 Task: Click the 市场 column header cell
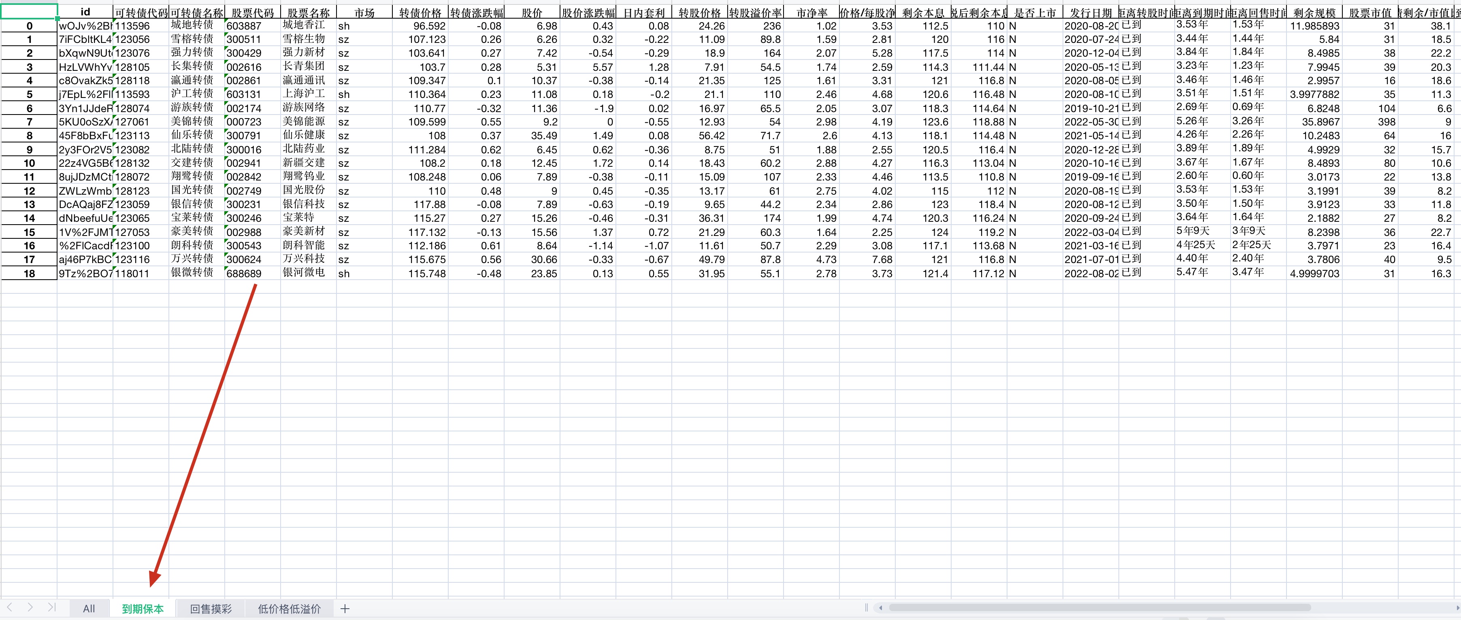(x=364, y=13)
